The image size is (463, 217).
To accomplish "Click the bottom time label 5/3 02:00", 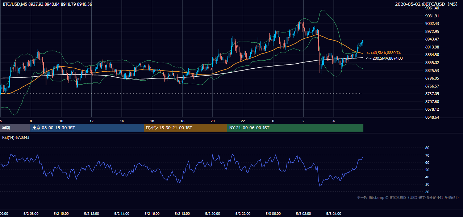I will [x=304, y=214].
